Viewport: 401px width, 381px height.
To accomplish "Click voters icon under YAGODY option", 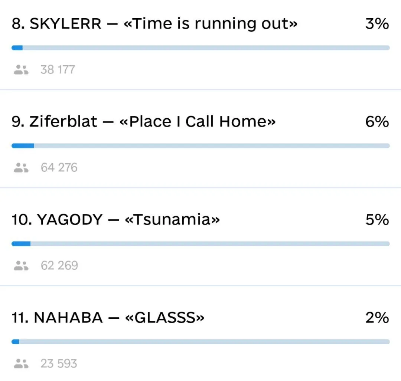I will 21,266.
